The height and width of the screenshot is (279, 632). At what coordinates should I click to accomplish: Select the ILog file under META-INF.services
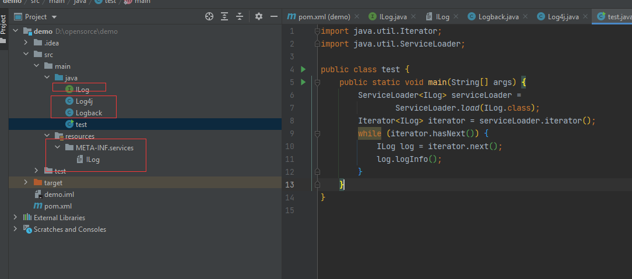click(93, 160)
